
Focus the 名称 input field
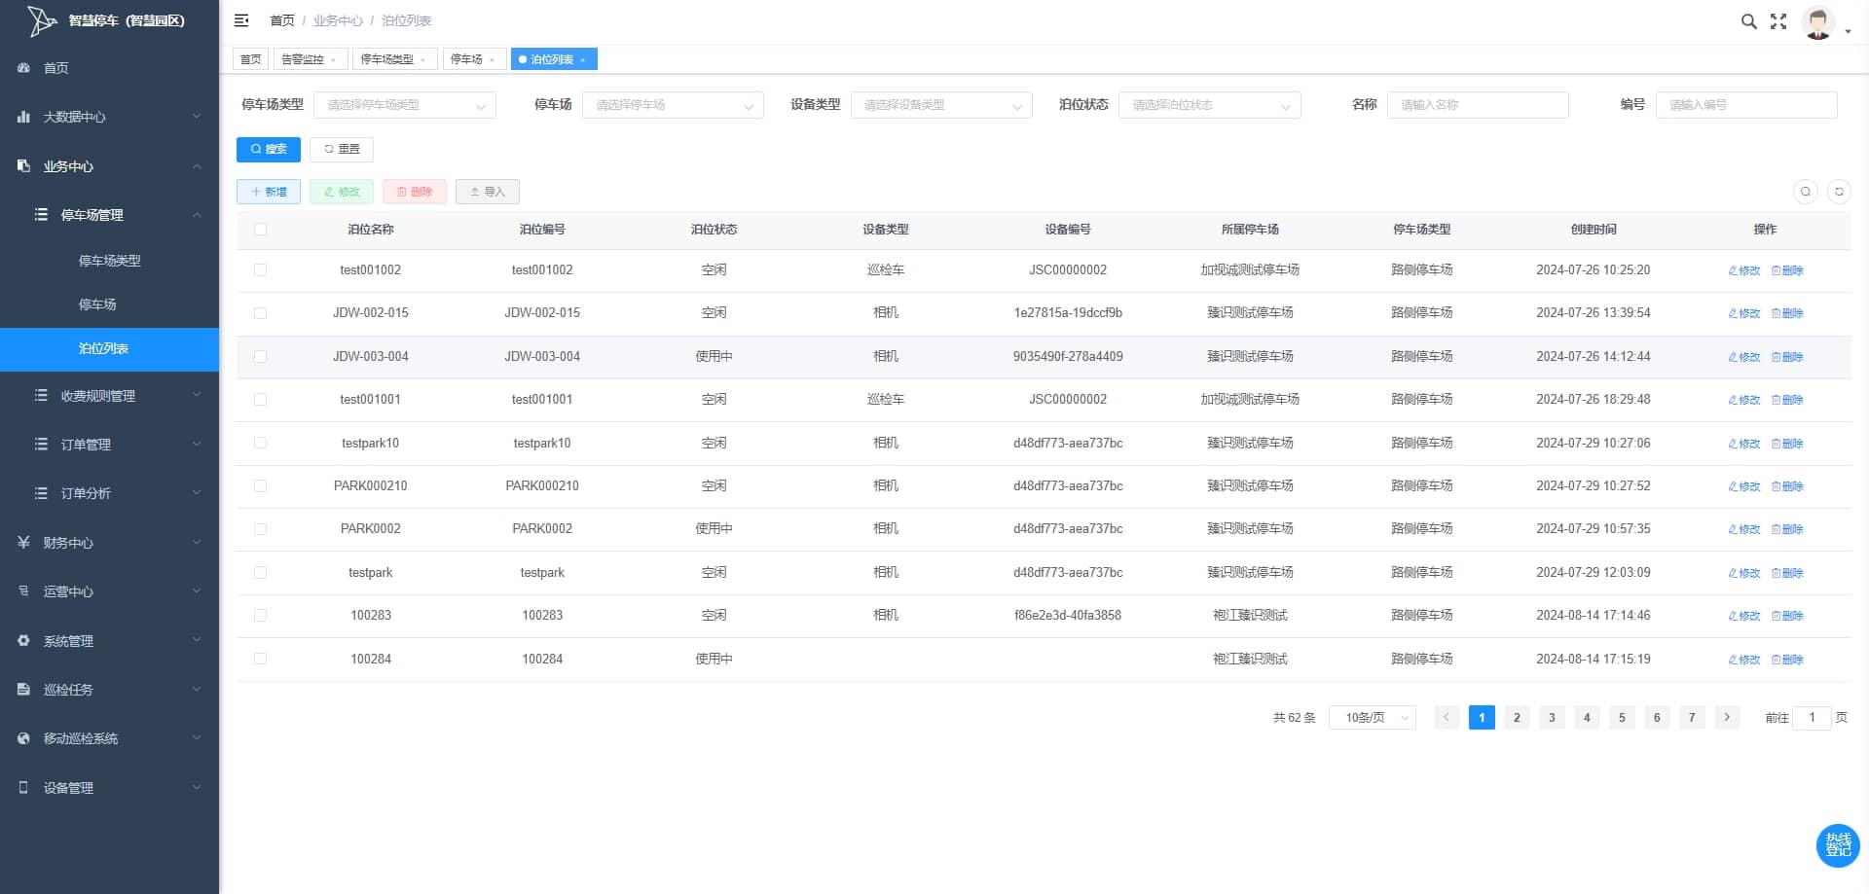point(1478,105)
